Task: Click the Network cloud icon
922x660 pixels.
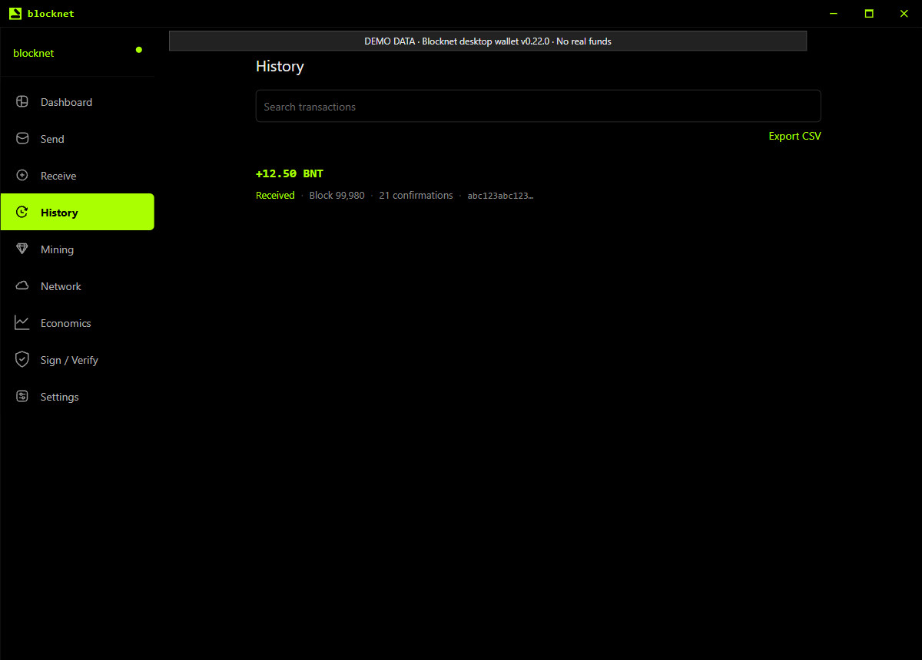Action: coord(22,286)
